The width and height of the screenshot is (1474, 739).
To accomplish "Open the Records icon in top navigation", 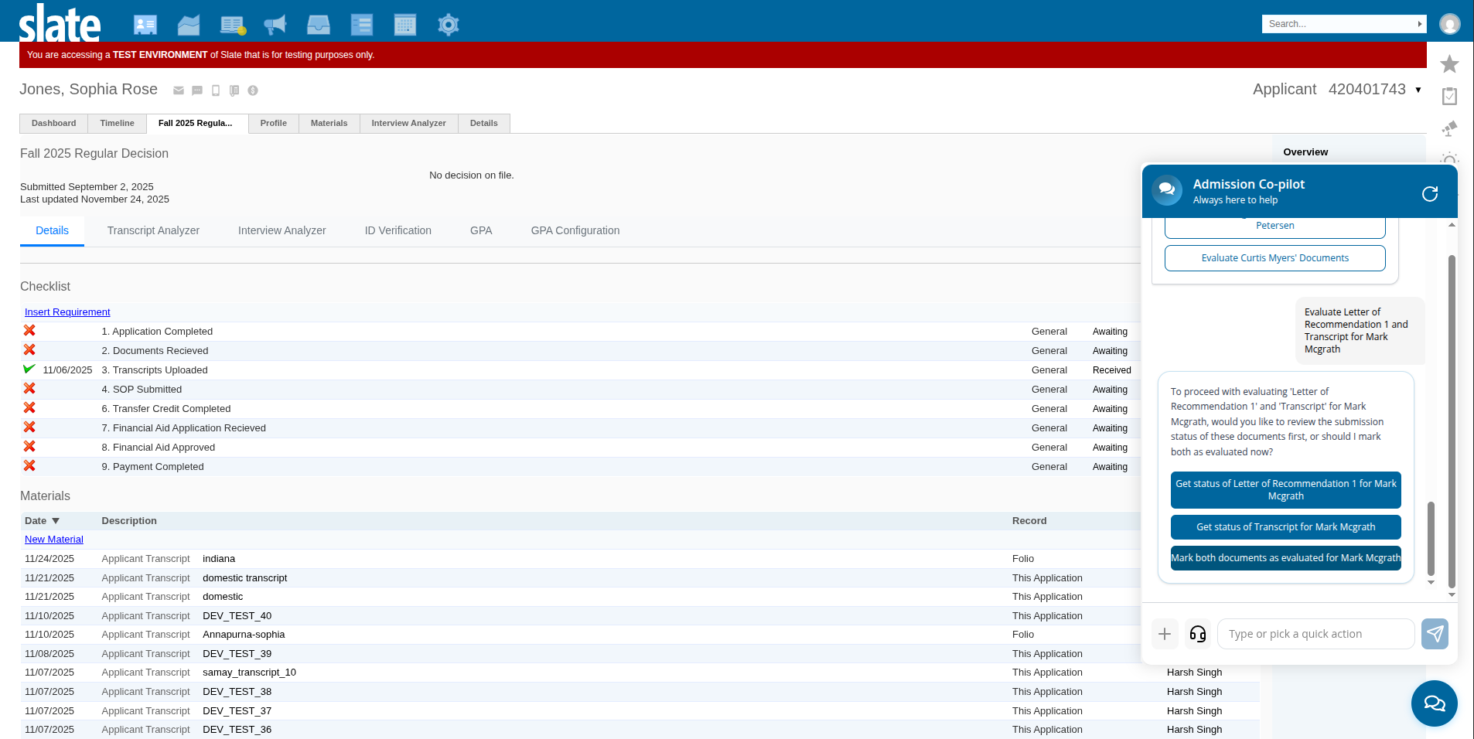I will click(145, 25).
